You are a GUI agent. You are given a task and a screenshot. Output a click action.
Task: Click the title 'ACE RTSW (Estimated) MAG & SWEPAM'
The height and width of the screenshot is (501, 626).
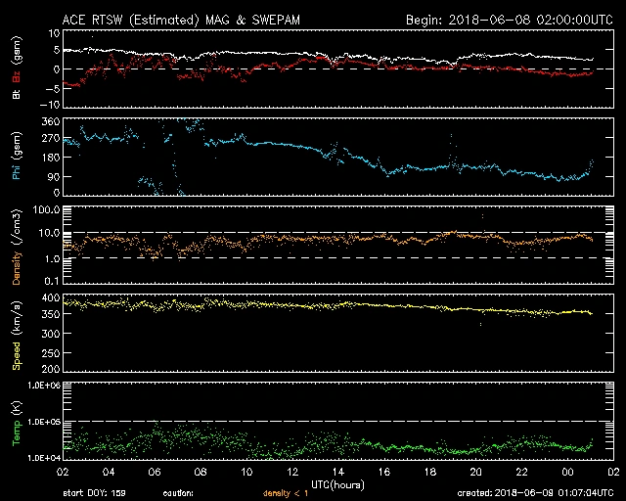(x=181, y=20)
